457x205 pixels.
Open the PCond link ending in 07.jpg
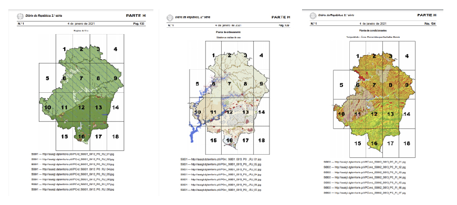click(x=365, y=193)
